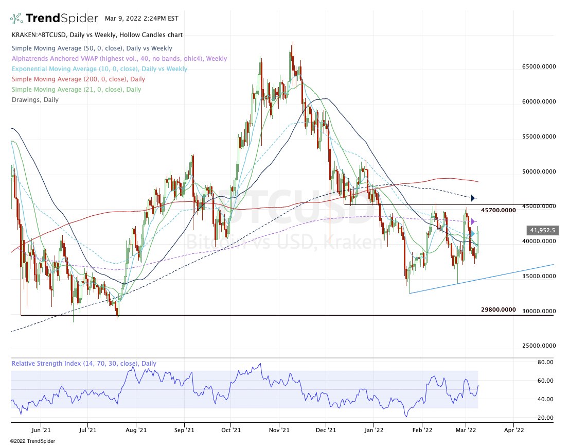Image resolution: width=569 pixels, height=446 pixels.
Task: Click the Aug '21 date axis label
Action: [136, 431]
